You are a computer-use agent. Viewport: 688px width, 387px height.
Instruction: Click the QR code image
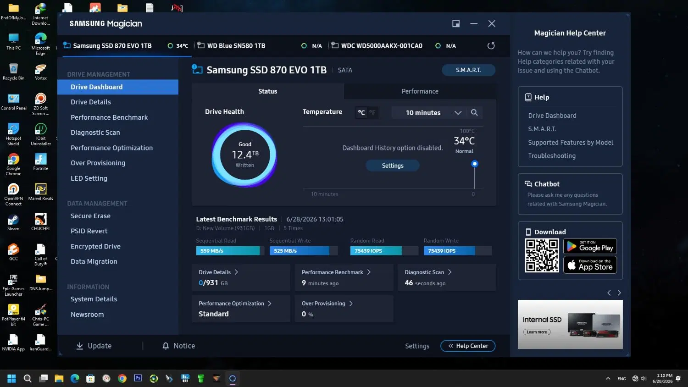(x=542, y=255)
